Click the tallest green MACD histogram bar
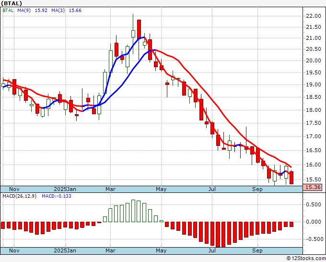326x262 pixels. [133, 211]
